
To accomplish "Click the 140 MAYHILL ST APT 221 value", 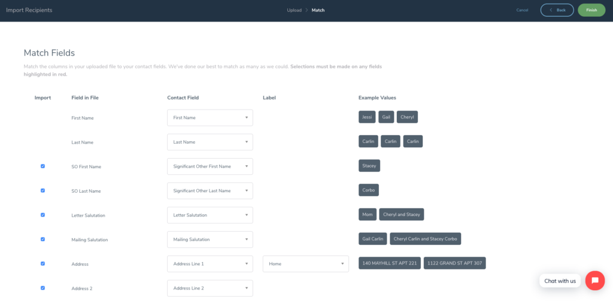I will pos(390,263).
